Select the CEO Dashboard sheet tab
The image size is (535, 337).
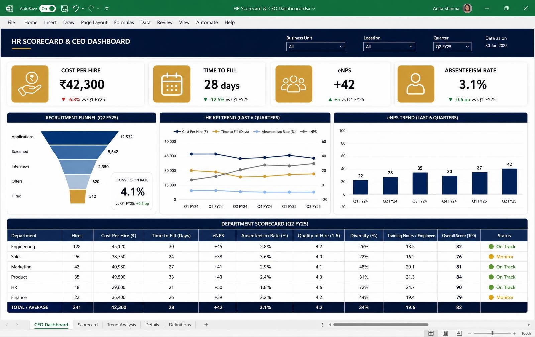point(51,325)
